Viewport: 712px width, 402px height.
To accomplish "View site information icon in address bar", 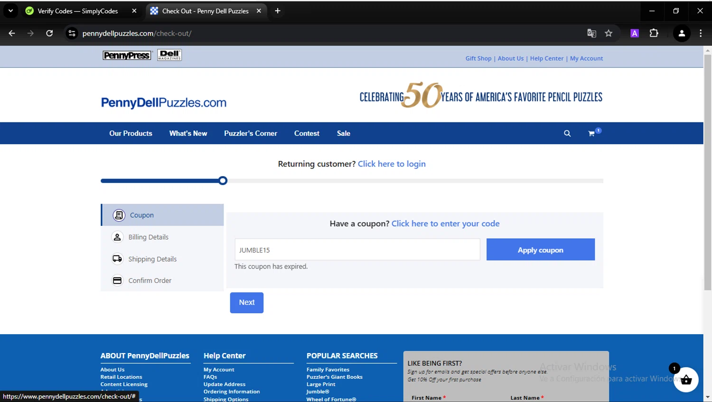I will [72, 33].
